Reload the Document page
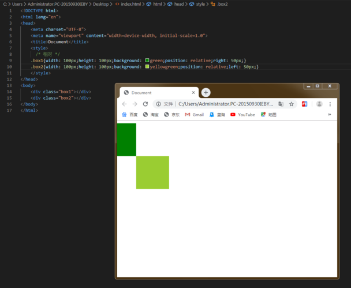Screen dimensions: 351x288 pos(145,104)
